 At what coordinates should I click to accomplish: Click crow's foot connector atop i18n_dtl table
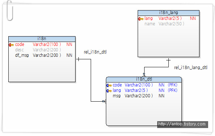click(x=144, y=75)
